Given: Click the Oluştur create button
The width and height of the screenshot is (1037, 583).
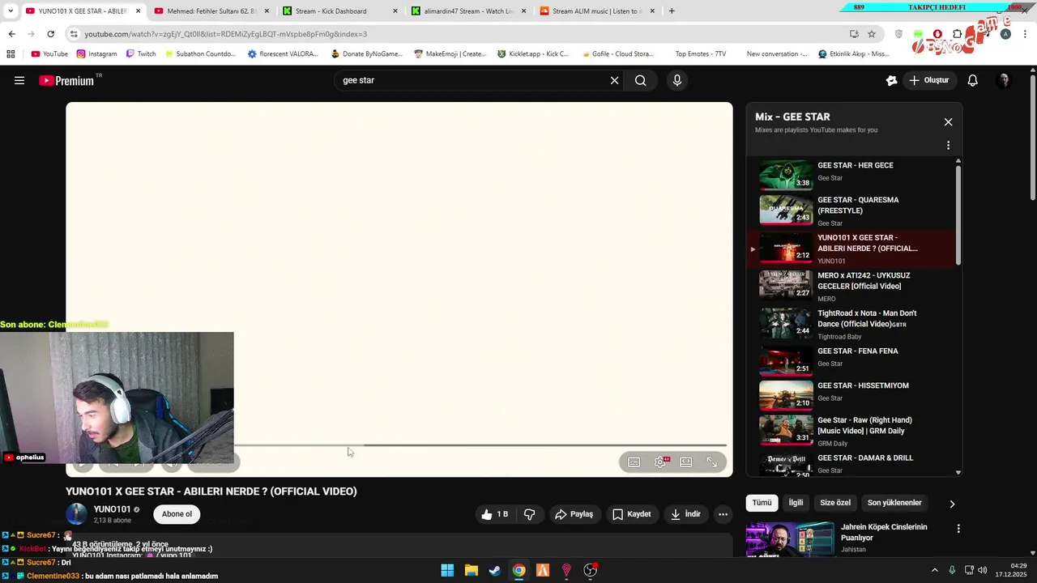Looking at the screenshot, I should coord(929,80).
